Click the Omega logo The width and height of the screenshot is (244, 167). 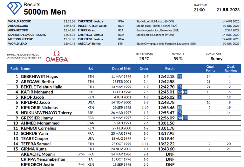pyautogui.click(x=57, y=57)
